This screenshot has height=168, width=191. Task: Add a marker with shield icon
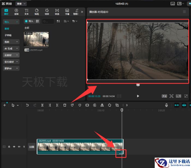coord(80,105)
